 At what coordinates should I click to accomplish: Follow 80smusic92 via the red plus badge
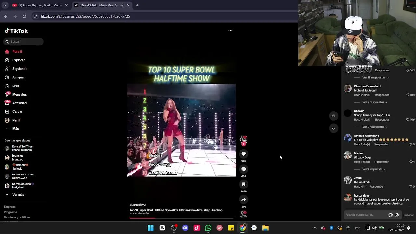[243, 144]
